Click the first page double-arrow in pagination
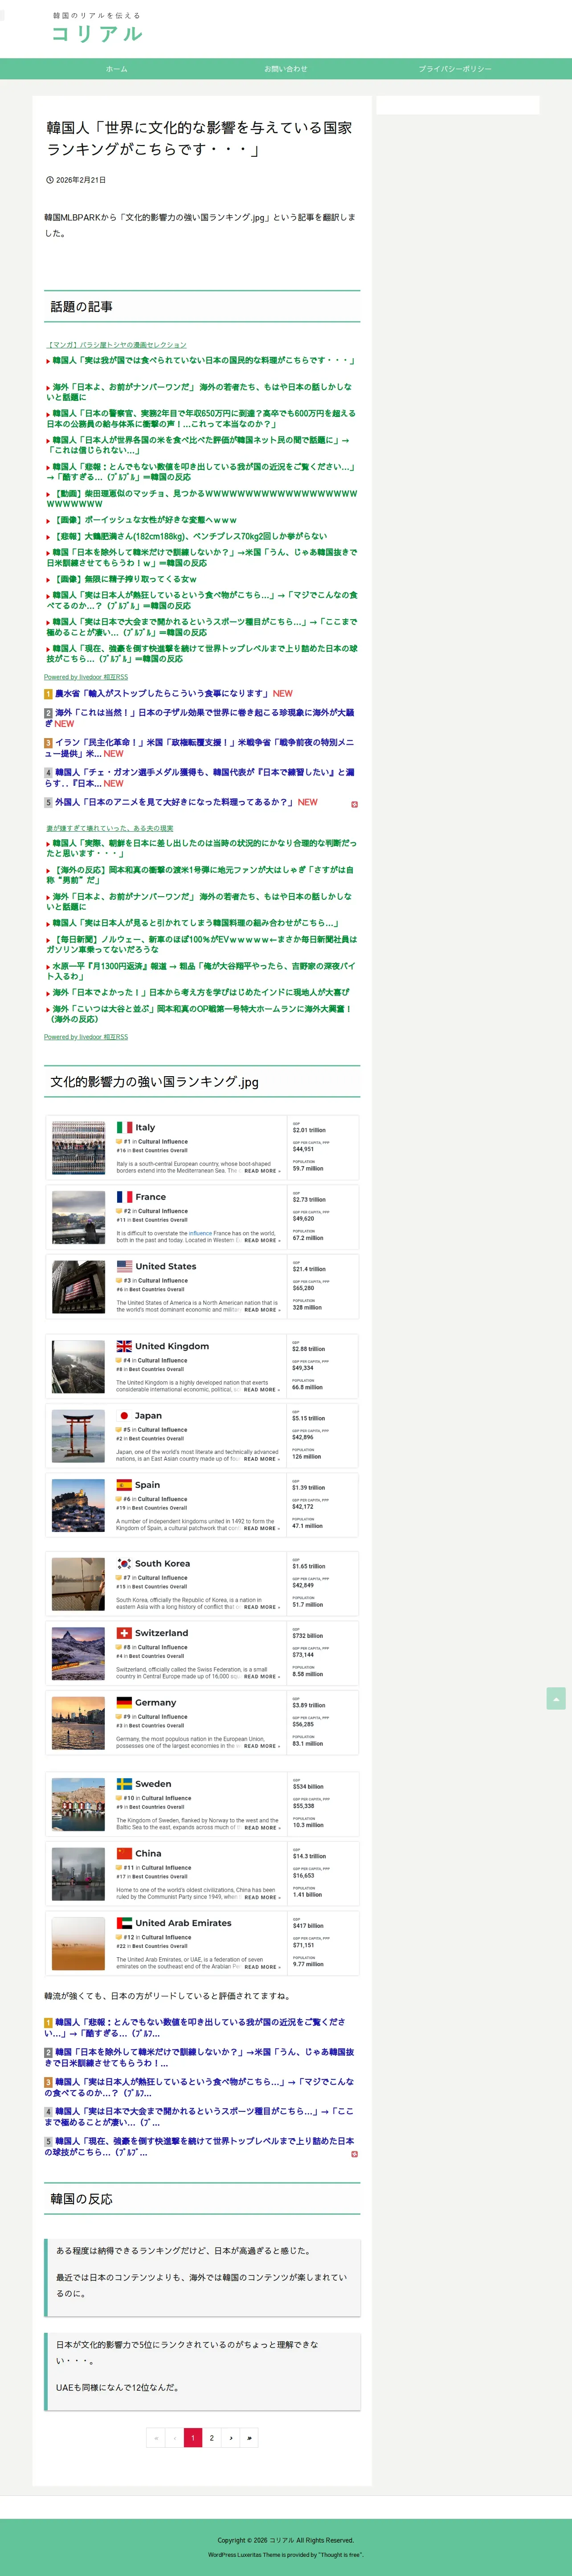572x2576 pixels. [155, 2437]
